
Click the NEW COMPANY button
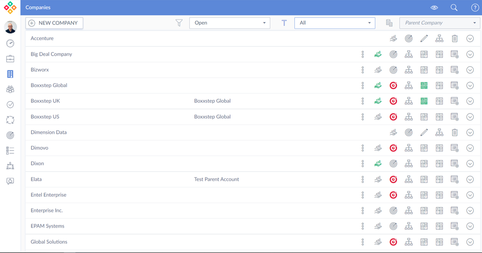point(54,23)
